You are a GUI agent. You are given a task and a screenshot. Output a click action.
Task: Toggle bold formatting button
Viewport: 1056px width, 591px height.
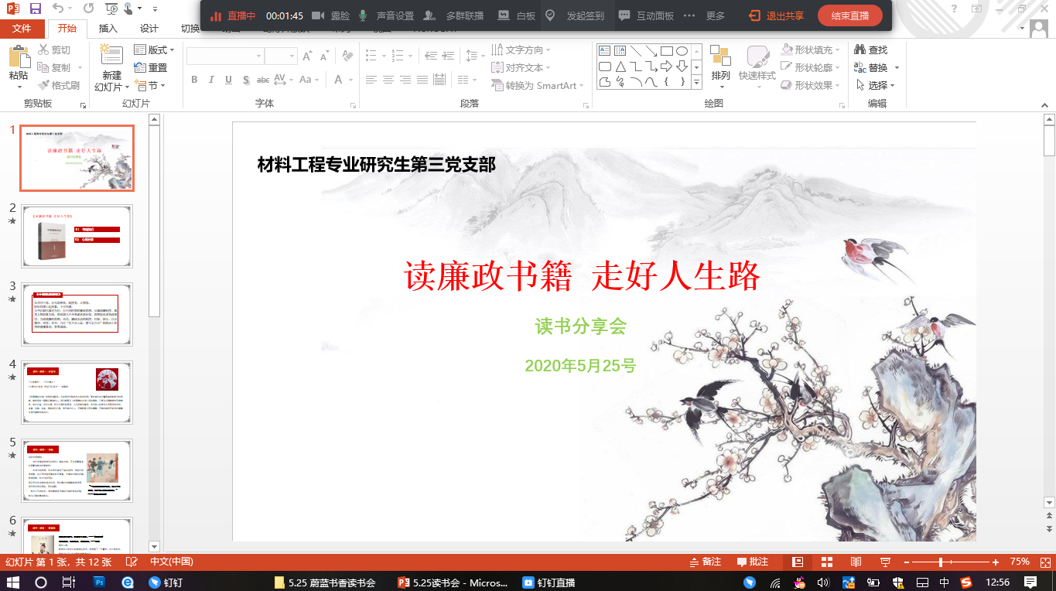click(194, 80)
